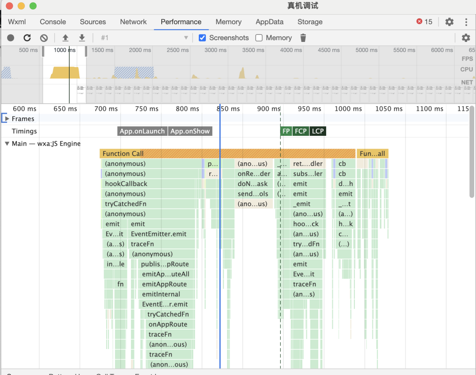Image resolution: width=476 pixels, height=375 pixels.
Task: Save the profile with the download arrow
Action: pos(82,37)
